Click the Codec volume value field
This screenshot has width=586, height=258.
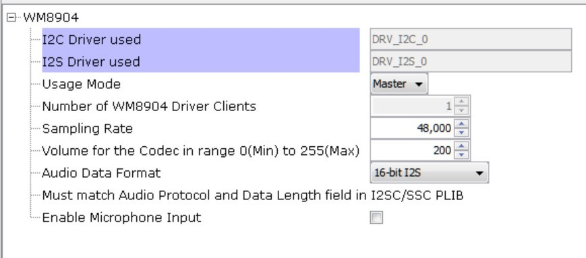click(x=412, y=150)
